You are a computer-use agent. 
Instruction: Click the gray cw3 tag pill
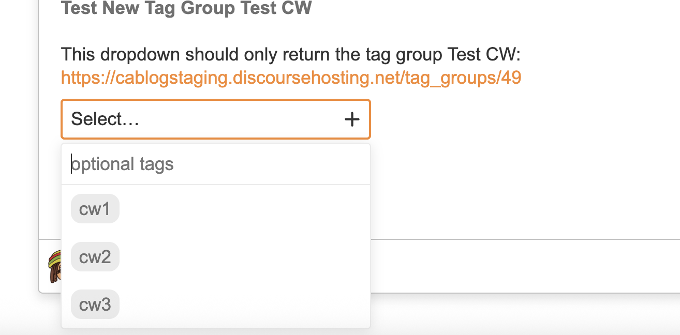[95, 304]
